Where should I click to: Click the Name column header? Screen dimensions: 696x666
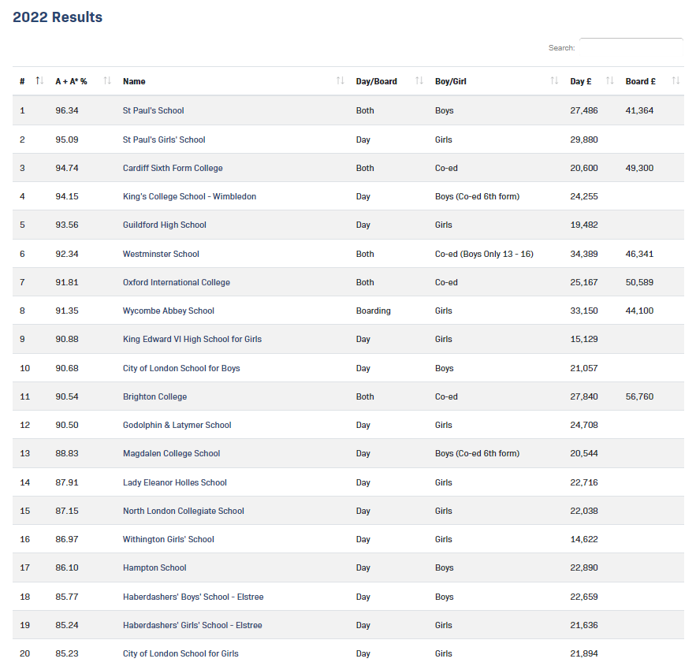tap(134, 81)
